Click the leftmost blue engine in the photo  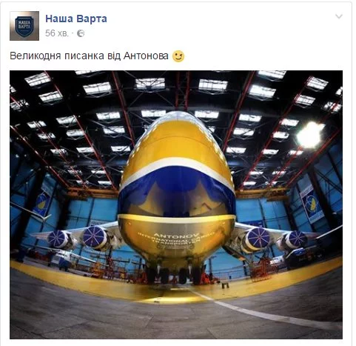[x=58, y=239]
